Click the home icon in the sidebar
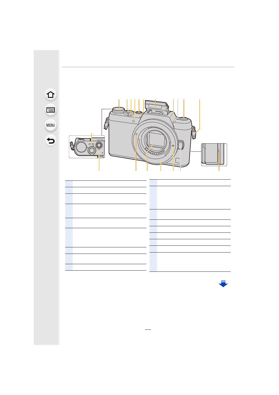Screen dimensions: 279x395 coord(51,95)
